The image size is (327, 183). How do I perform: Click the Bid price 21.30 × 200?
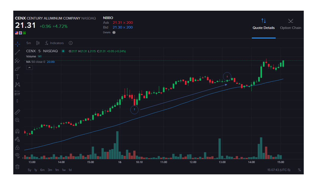(123, 27)
